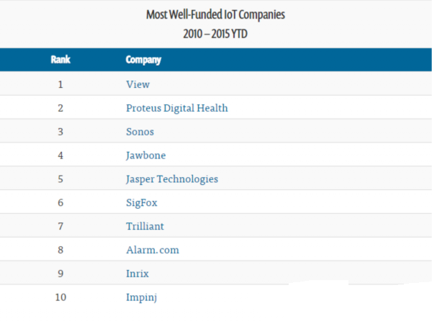The width and height of the screenshot is (432, 324).
Task: Click the Most Well-Funded IoT Companies title
Action: click(215, 14)
